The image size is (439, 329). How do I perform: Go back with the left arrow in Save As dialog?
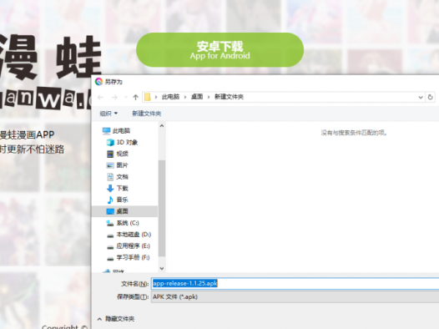tap(100, 97)
